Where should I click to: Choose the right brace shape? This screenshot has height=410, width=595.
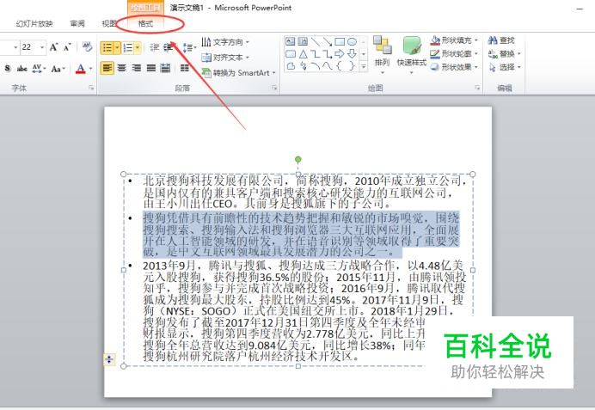pyautogui.click(x=353, y=66)
